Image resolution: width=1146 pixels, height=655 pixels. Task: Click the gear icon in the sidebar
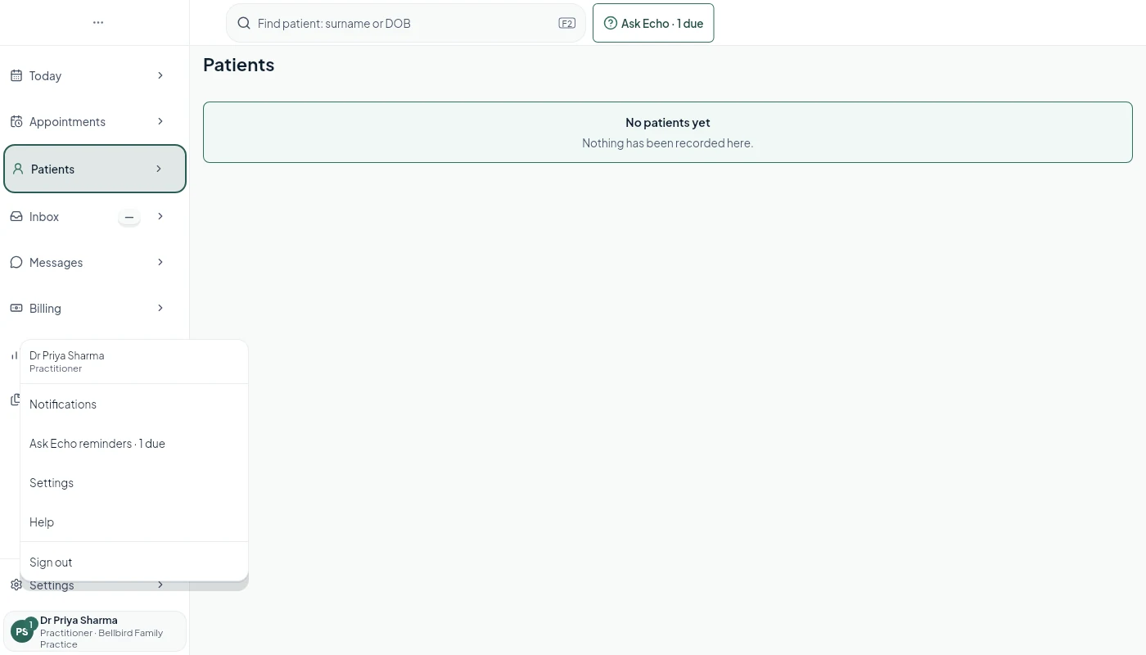(x=16, y=585)
